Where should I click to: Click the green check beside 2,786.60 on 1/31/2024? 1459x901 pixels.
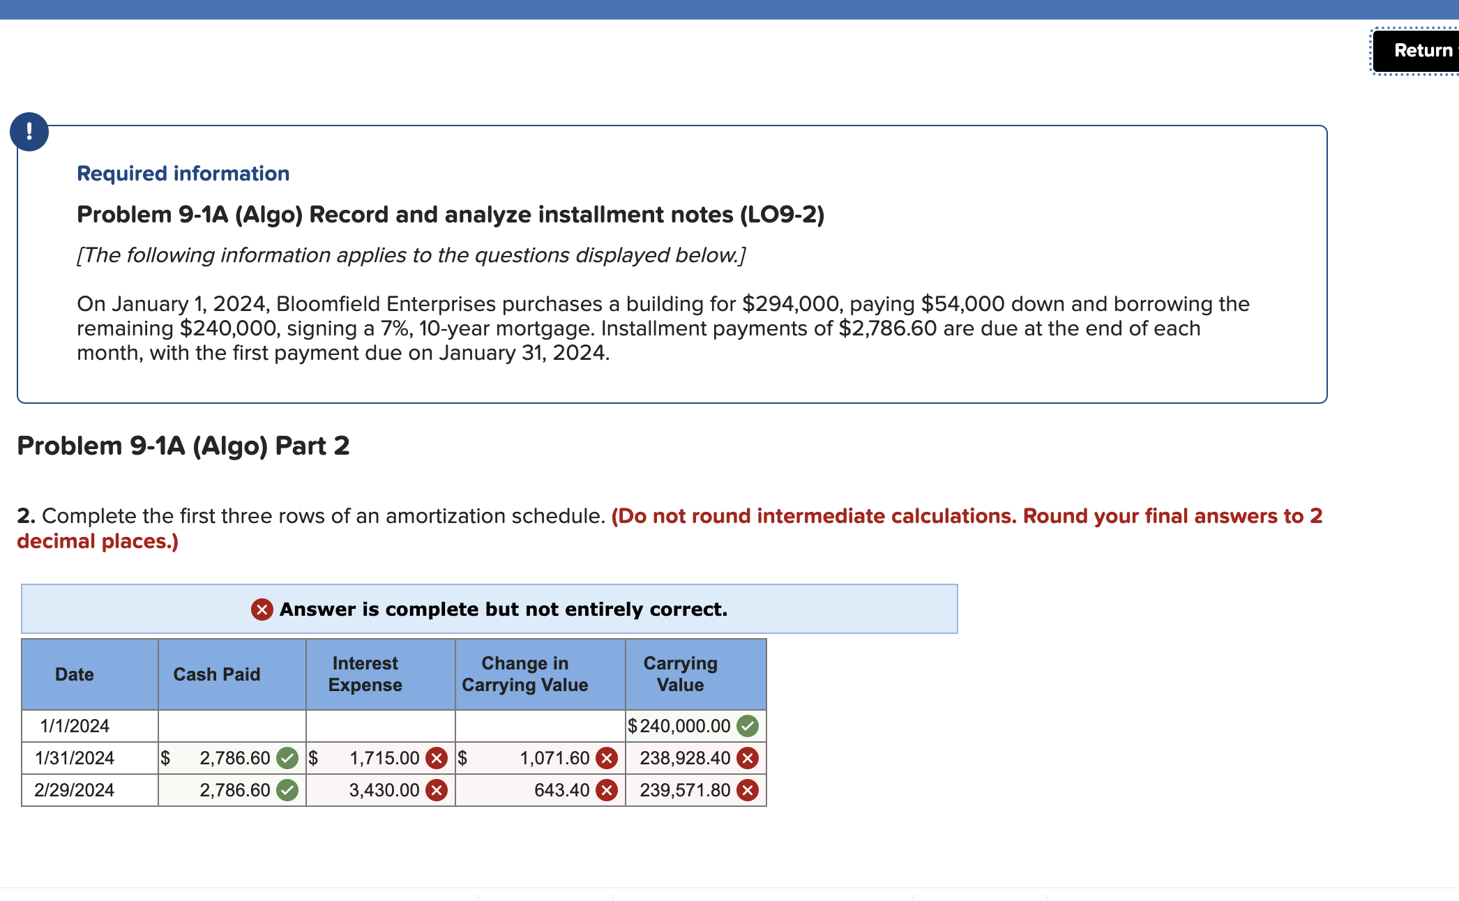tap(287, 758)
